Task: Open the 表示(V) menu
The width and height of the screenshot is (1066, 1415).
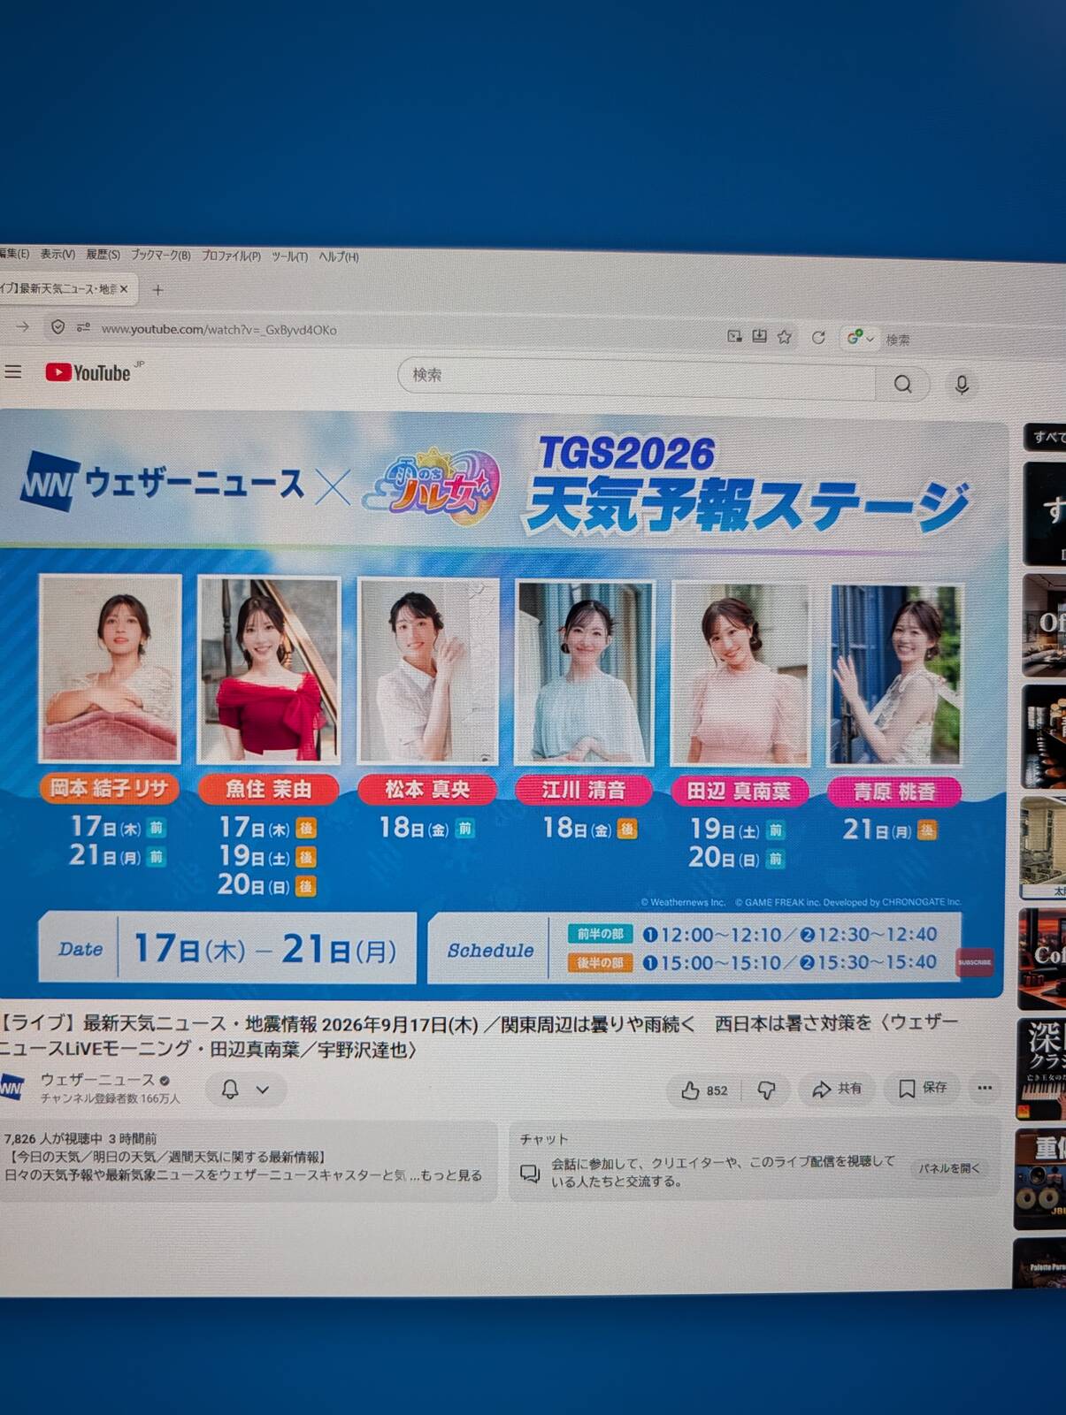Action: [58, 254]
